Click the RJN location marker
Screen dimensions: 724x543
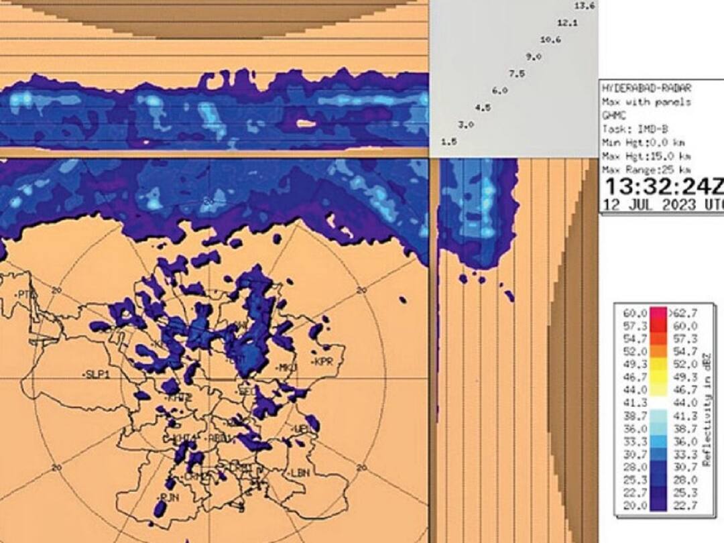click(169, 497)
